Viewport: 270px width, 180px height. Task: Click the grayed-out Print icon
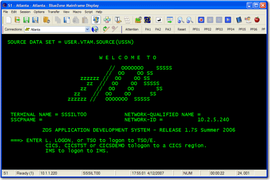pos(76,20)
